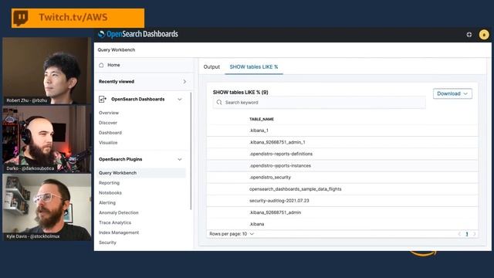Open the Security plugin

tap(107, 242)
